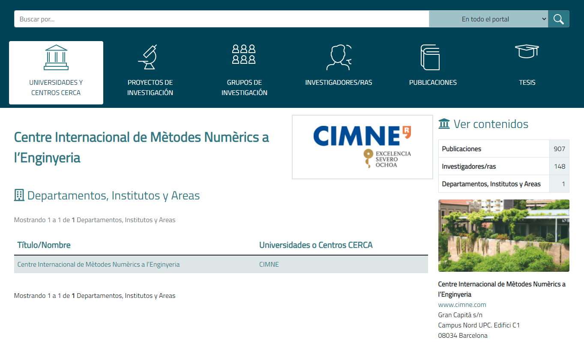Click the graduation cap thesis icon
This screenshot has width=584, height=345.
click(x=527, y=51)
